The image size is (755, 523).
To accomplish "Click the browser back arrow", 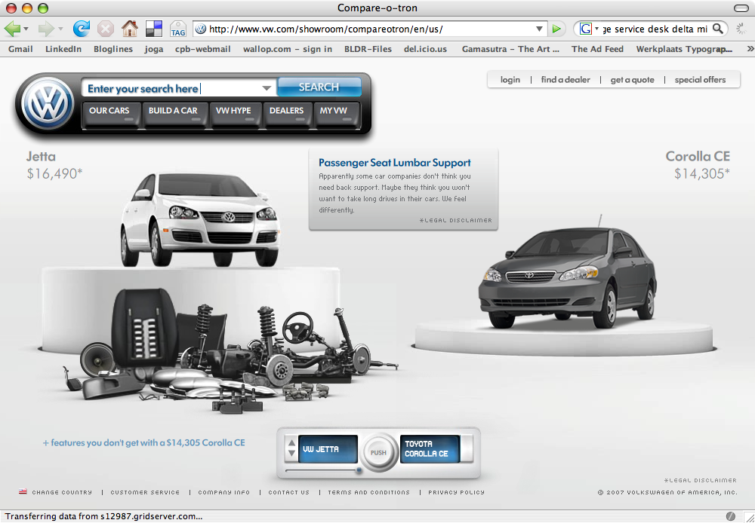I will point(11,29).
